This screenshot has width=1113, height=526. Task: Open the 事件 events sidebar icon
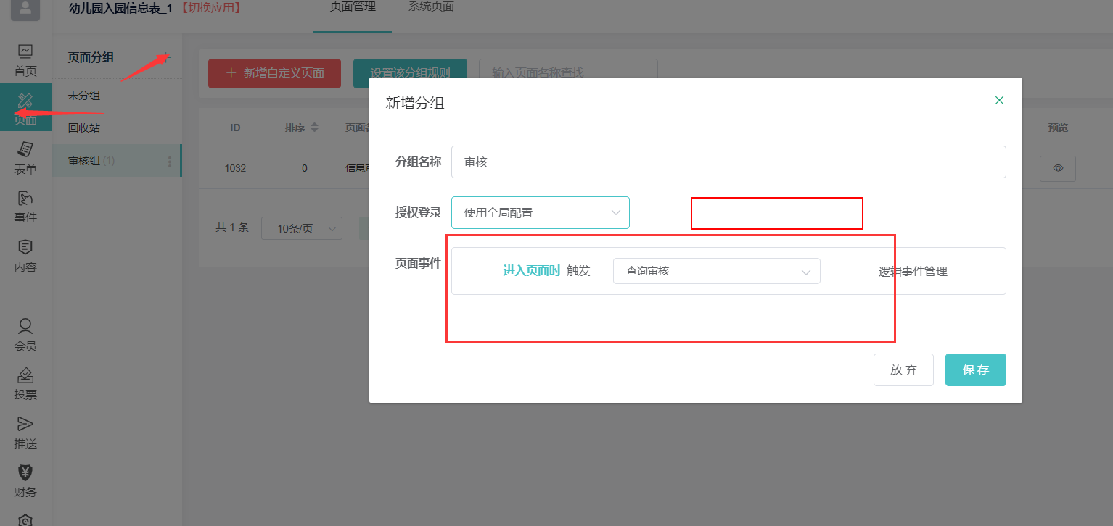(25, 207)
